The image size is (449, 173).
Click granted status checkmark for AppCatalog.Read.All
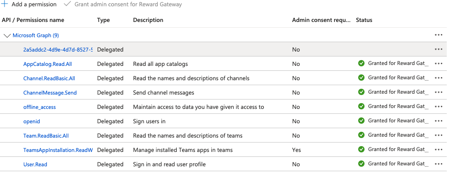point(361,63)
